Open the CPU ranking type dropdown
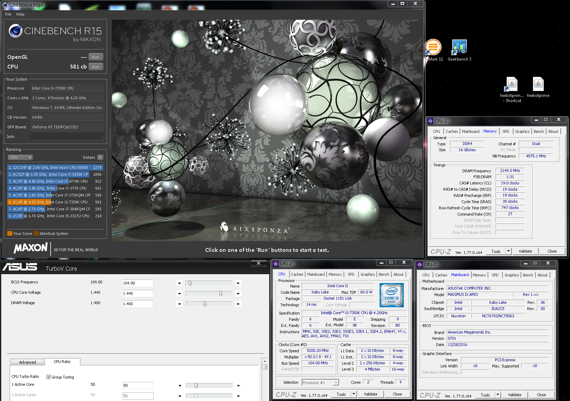 20,157
